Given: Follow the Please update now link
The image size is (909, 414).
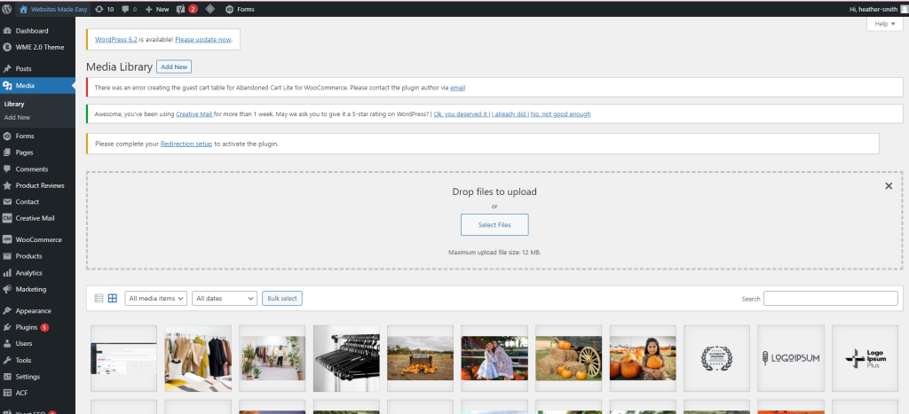Looking at the screenshot, I should (x=203, y=40).
